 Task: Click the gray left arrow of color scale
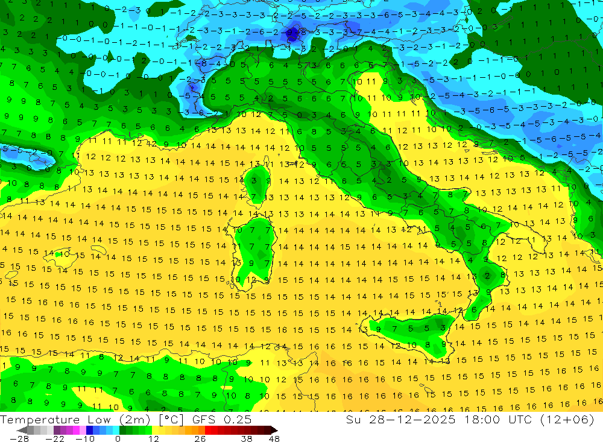coord(22,430)
